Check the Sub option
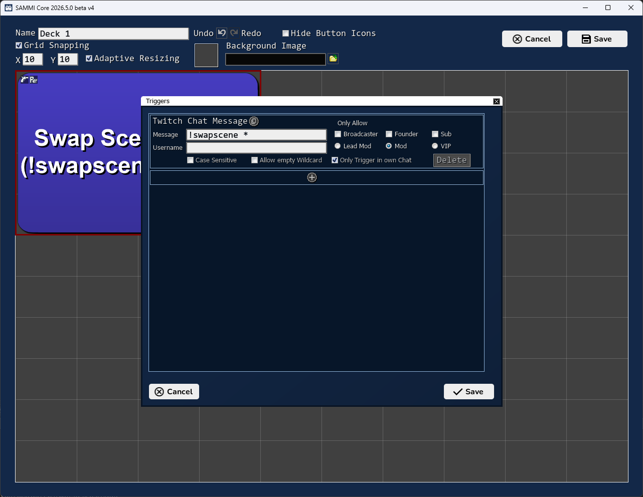 click(x=435, y=134)
